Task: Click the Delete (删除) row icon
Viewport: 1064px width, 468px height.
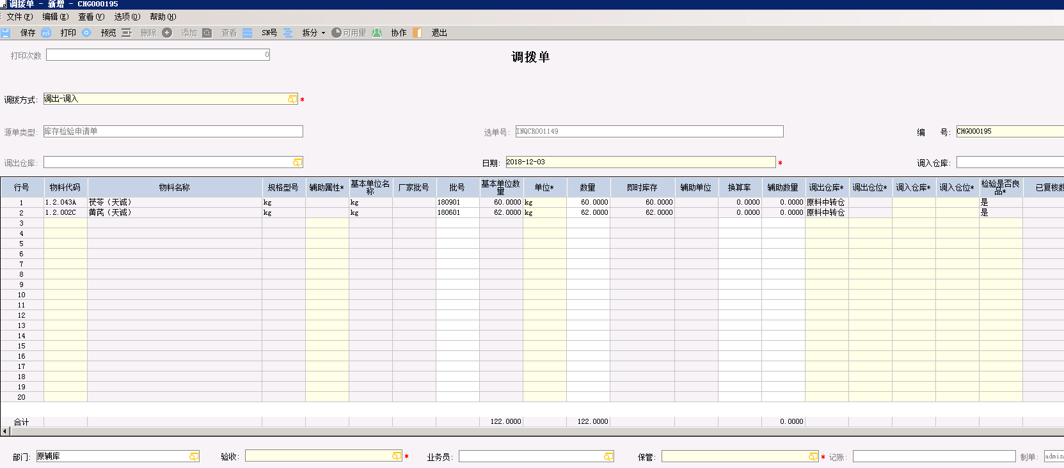Action: (x=127, y=33)
